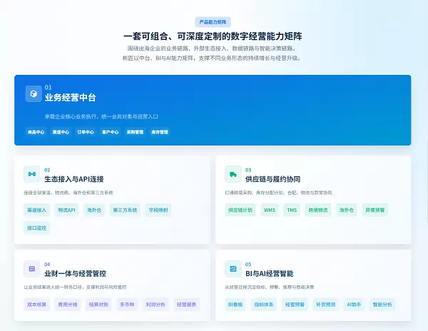Select the AI助手 tag
The width and height of the screenshot is (428, 331).
[x=354, y=305]
